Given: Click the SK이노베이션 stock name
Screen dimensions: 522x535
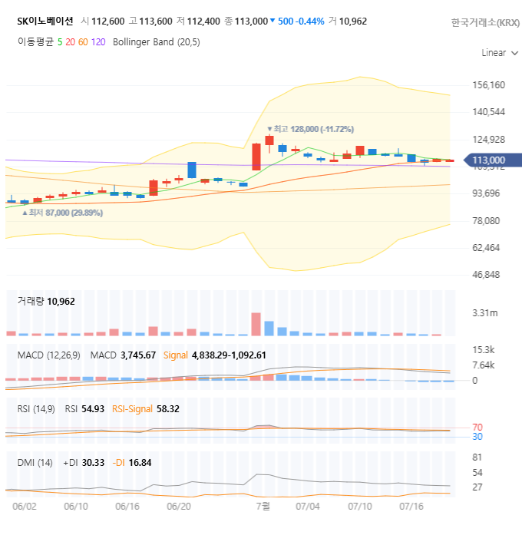Looking at the screenshot, I should (45, 21).
